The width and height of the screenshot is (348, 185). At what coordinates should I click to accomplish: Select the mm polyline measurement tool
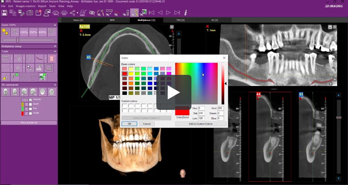[5, 58]
